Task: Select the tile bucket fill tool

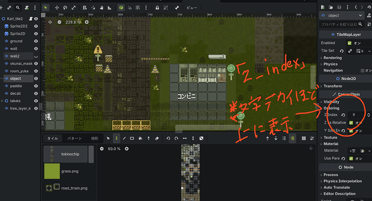Action: [x=140, y=138]
